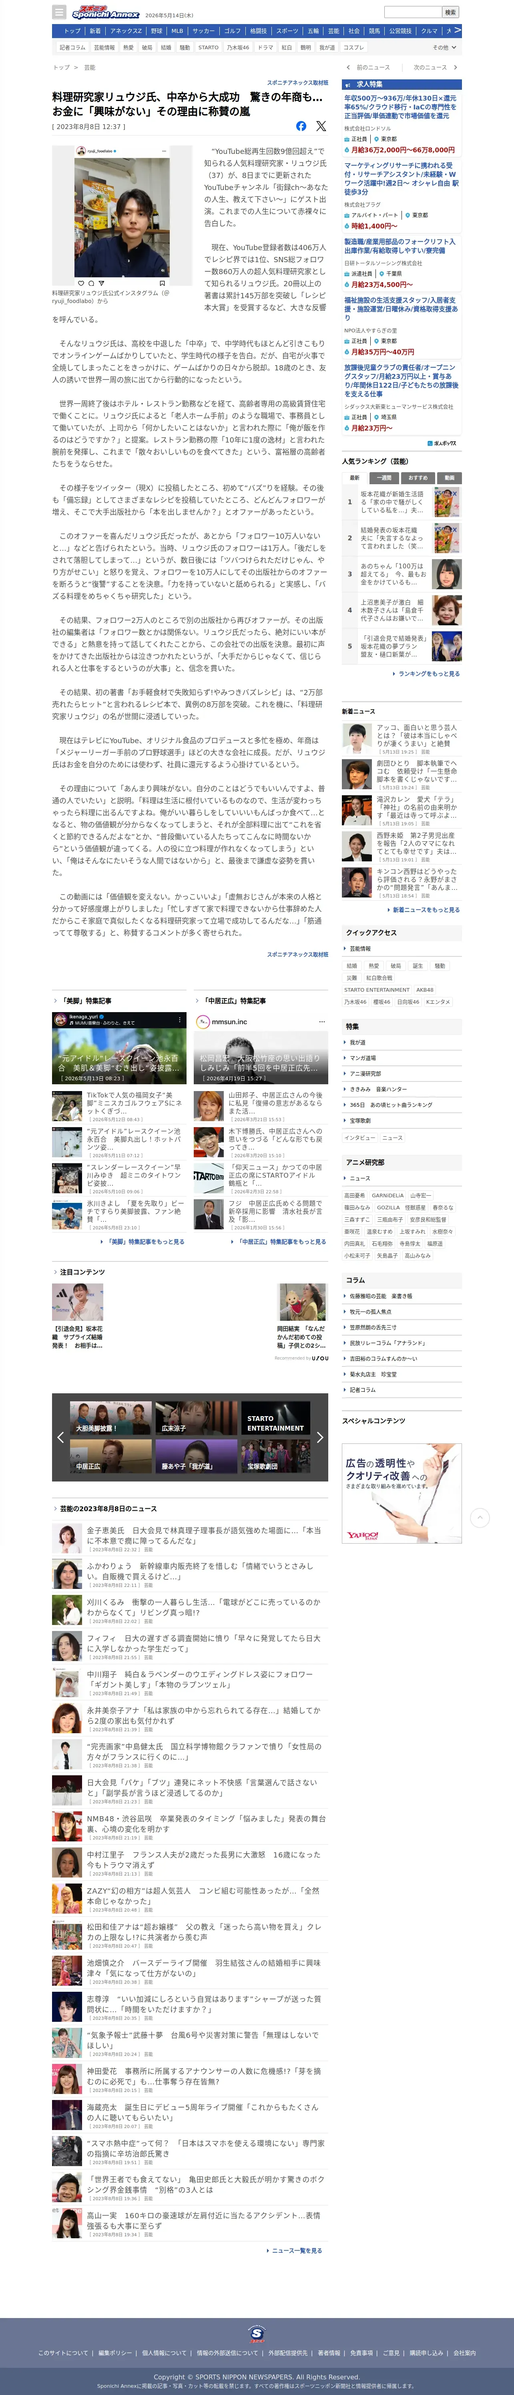Click the next arrow on the carousel
Screen dimensions: 514x2395
coord(320,1437)
